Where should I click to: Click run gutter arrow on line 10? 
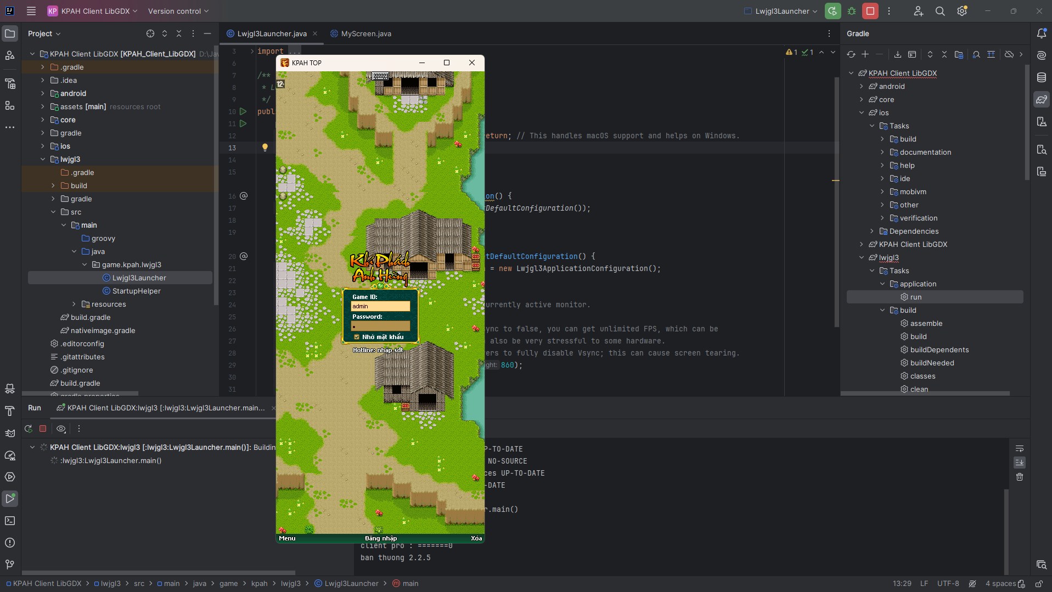pyautogui.click(x=243, y=111)
